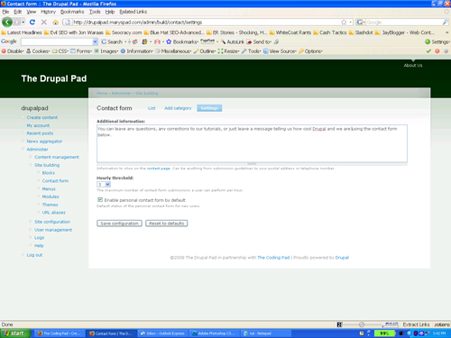Click the Save configuration button
The width and height of the screenshot is (451, 338).
pos(119,224)
